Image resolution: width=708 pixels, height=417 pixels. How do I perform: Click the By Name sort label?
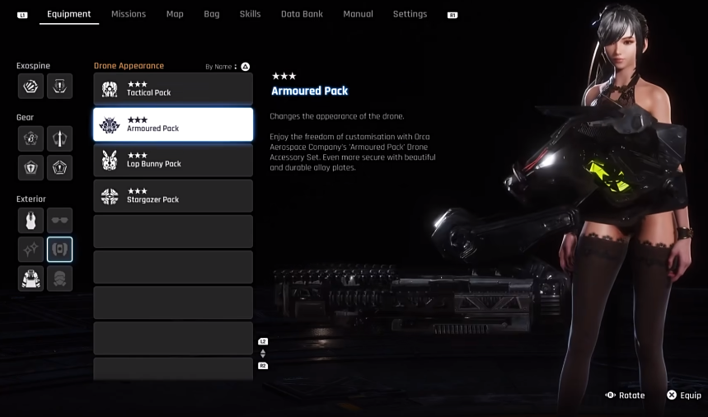(x=218, y=66)
